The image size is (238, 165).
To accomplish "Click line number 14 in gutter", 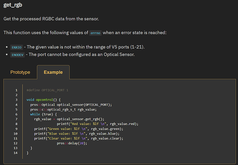I will (x=16, y=153).
